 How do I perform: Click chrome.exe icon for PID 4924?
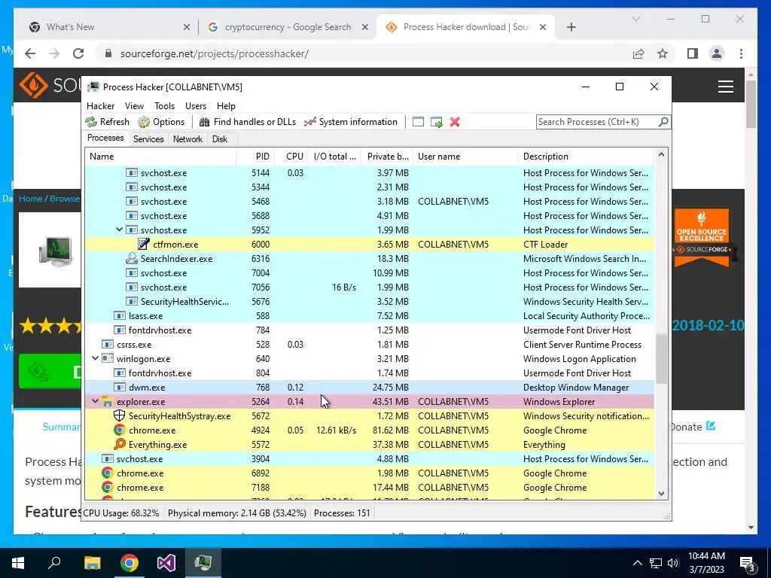[119, 430]
